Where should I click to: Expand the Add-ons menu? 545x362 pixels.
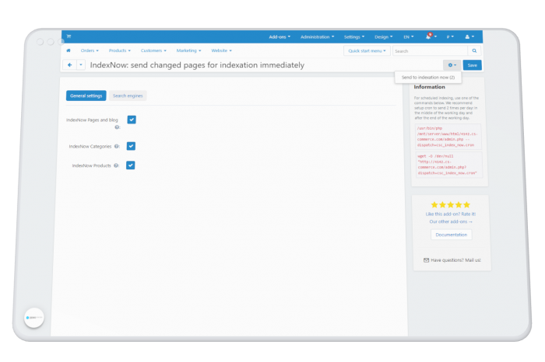click(280, 37)
